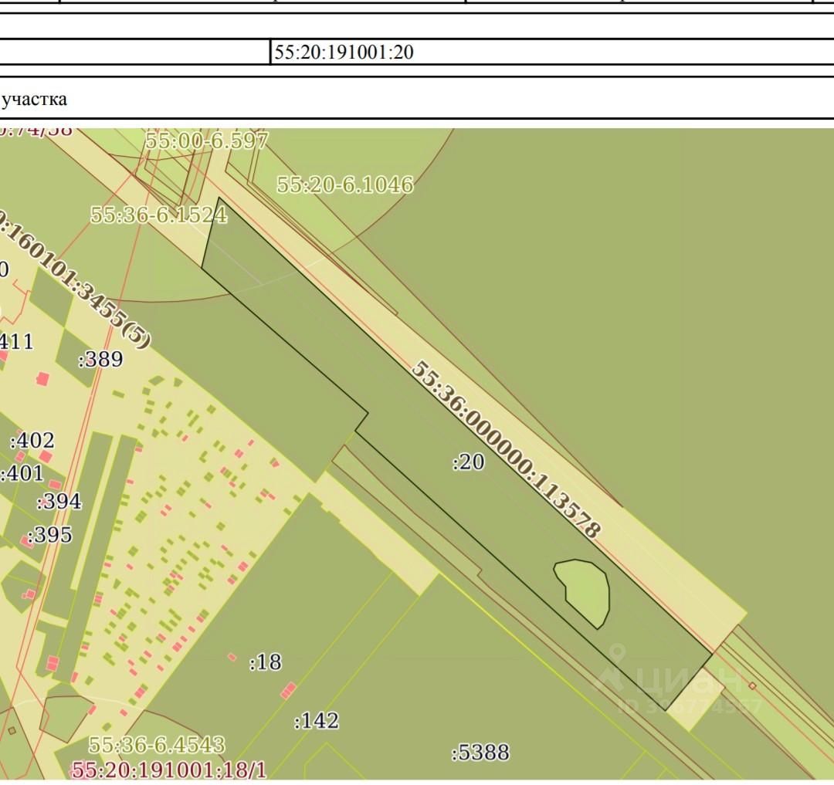The height and width of the screenshot is (785, 834).
Task: Select parcel label :411
Action: coord(15,340)
